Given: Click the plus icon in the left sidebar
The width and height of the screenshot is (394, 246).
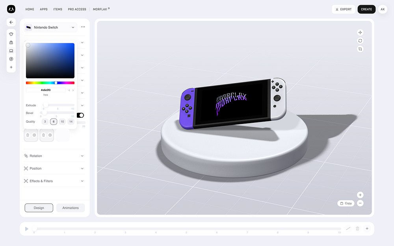Looking at the screenshot, I should pyautogui.click(x=11, y=67).
